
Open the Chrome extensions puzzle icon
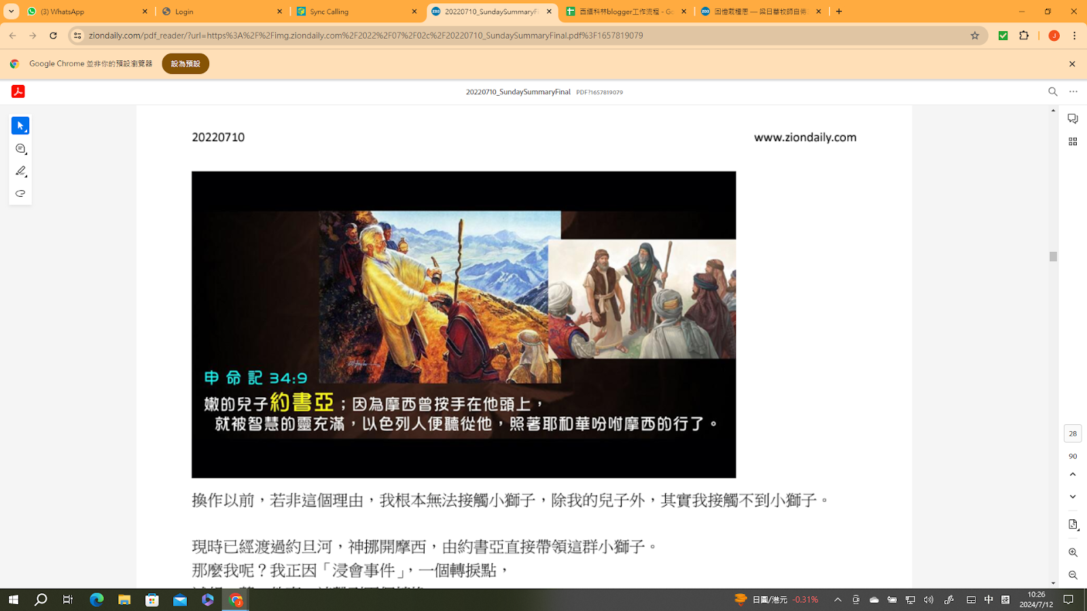(x=1024, y=35)
